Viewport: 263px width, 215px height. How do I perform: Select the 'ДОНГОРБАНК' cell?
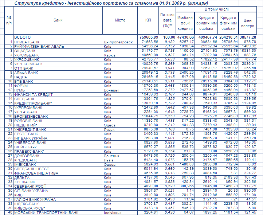point(58,156)
